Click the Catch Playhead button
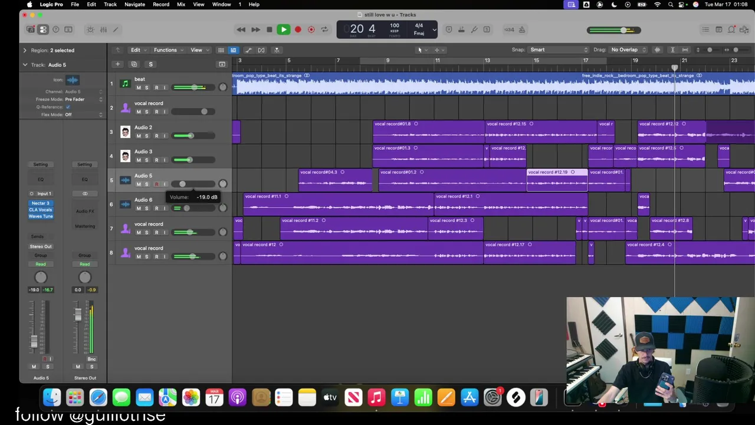755x425 pixels. tap(277, 50)
